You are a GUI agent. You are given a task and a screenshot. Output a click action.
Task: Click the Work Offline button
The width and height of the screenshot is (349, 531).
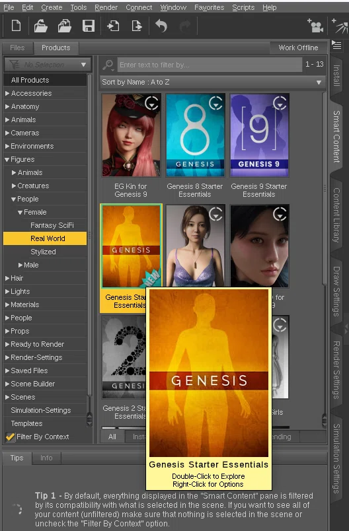[x=299, y=48]
